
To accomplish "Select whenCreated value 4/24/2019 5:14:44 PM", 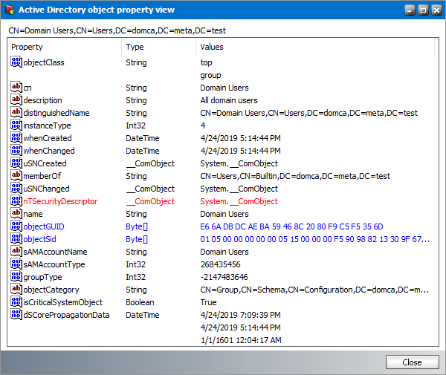I will [240, 138].
